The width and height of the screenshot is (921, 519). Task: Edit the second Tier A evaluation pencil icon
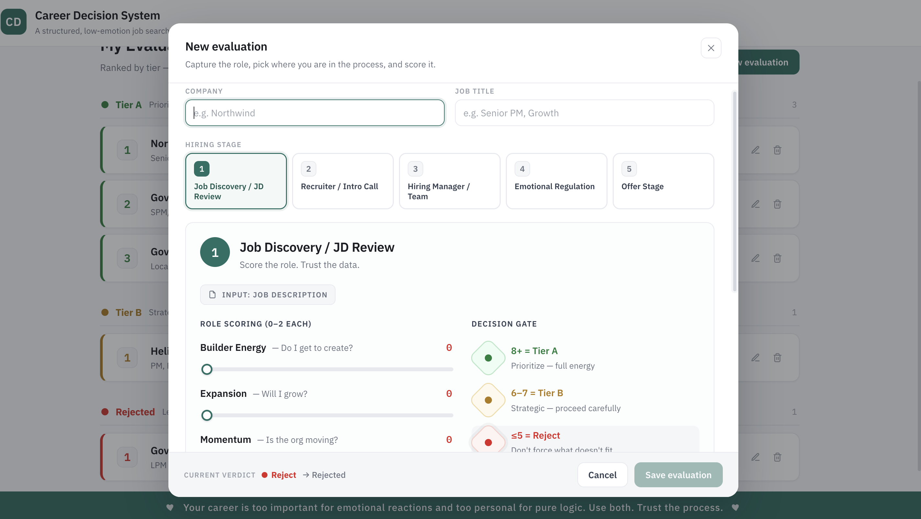[755, 204]
